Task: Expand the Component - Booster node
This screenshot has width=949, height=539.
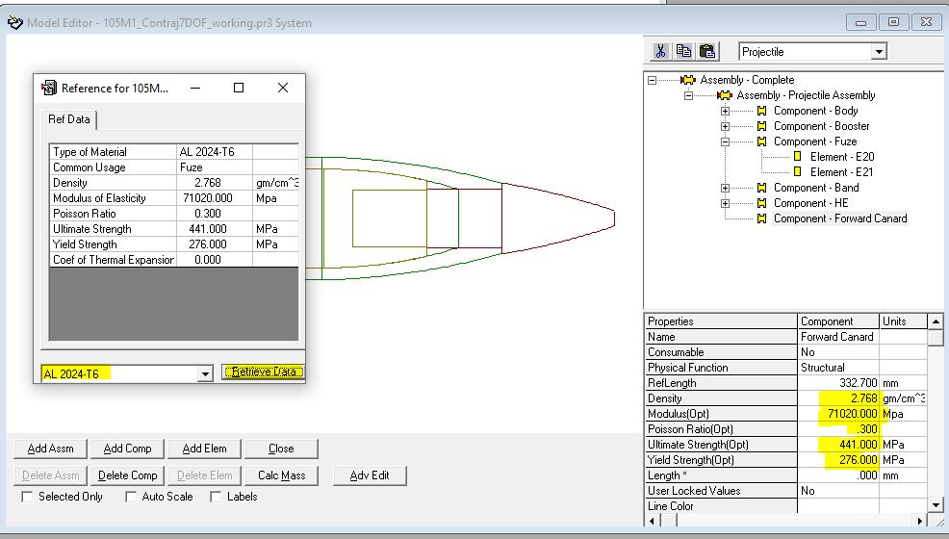Action: (726, 126)
